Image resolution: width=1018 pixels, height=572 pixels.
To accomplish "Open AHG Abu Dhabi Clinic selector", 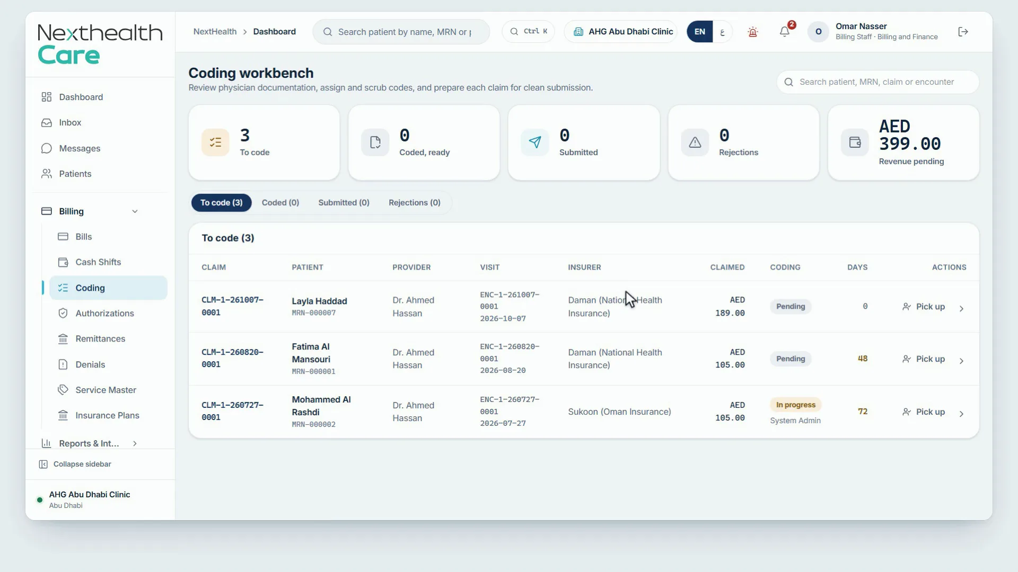I will [621, 32].
